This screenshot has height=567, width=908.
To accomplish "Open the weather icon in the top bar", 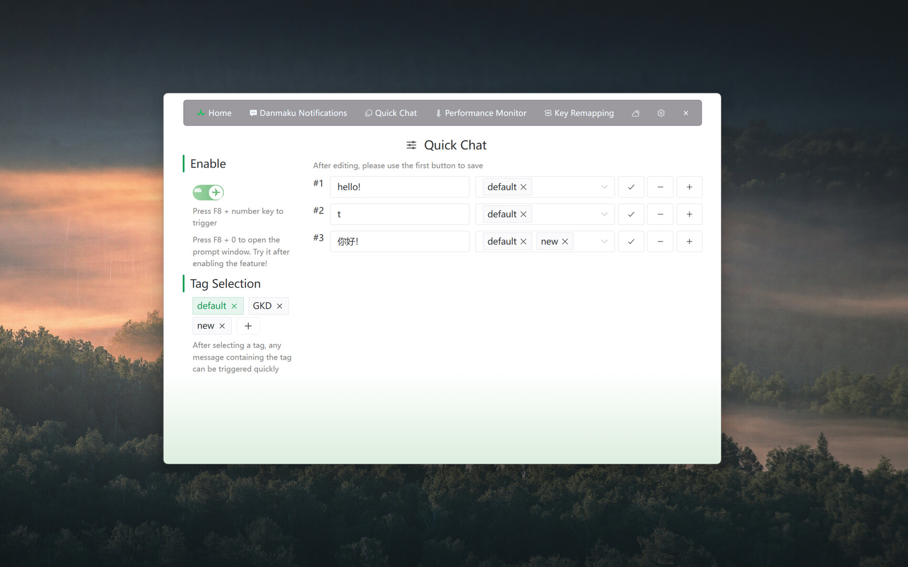I will 635,113.
